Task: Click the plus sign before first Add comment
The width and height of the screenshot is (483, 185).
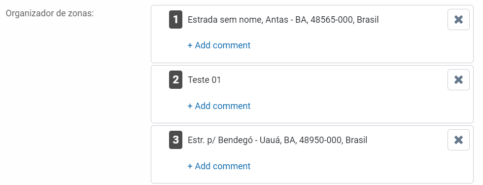Action: coord(190,45)
